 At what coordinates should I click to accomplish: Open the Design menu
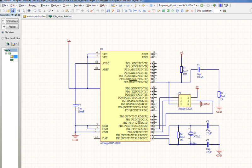pos(55,5)
